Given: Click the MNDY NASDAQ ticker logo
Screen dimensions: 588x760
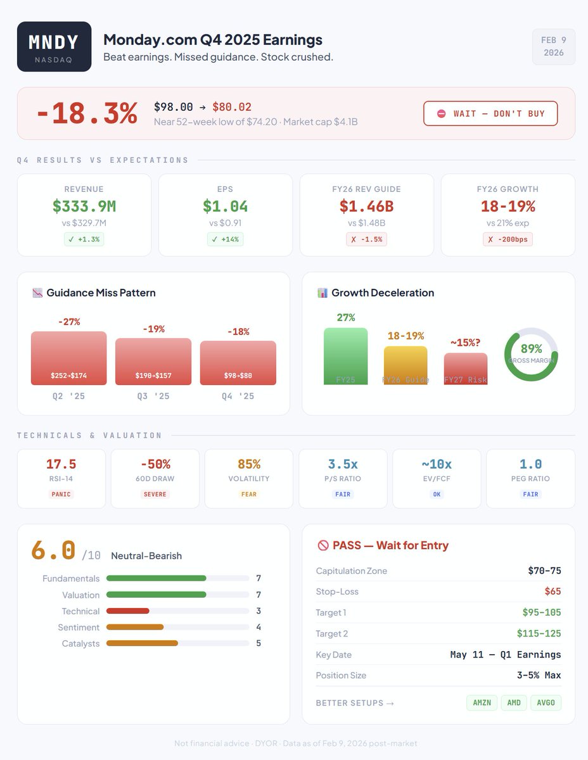Looking at the screenshot, I should click(54, 46).
